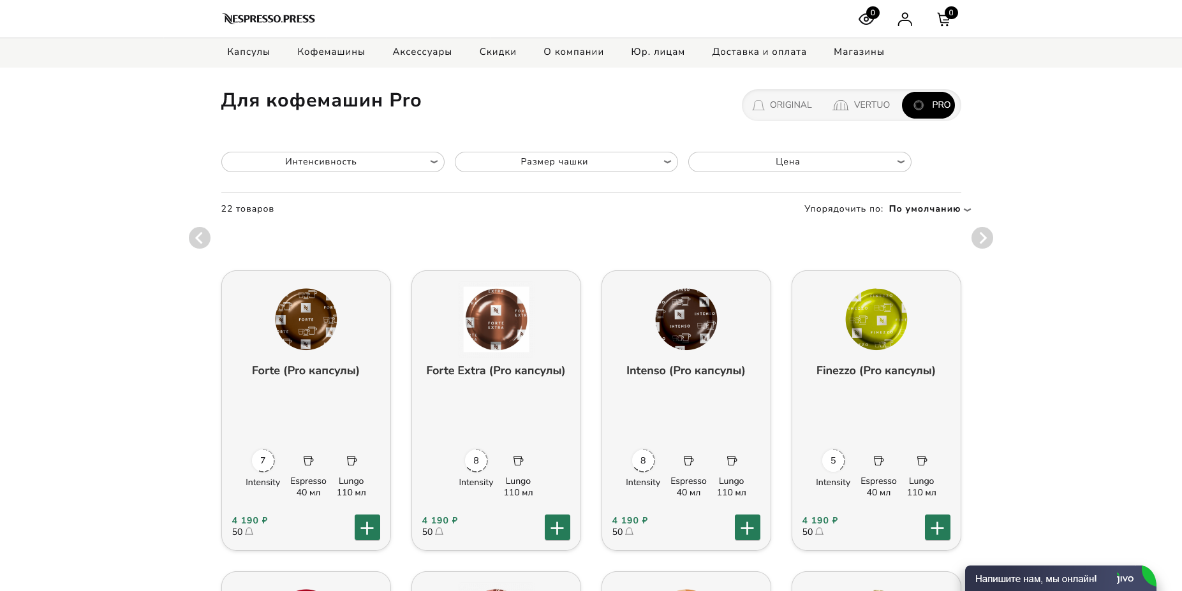This screenshot has height=591, width=1182.
Task: Click Forte Lungo cup icon
Action: 351,460
